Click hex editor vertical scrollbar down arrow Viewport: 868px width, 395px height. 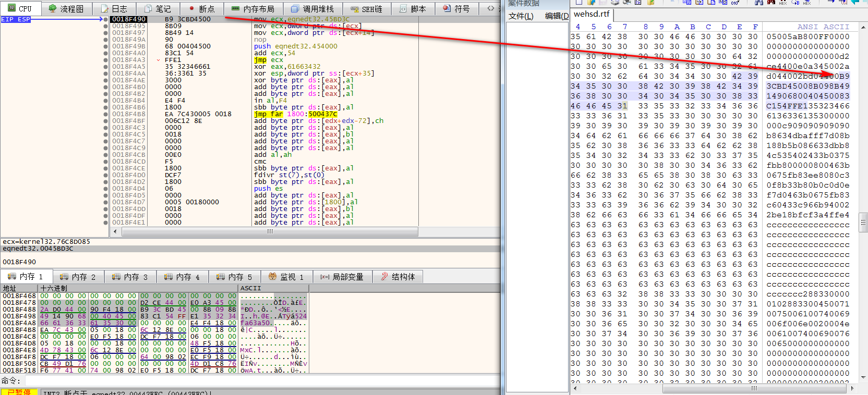[863, 377]
